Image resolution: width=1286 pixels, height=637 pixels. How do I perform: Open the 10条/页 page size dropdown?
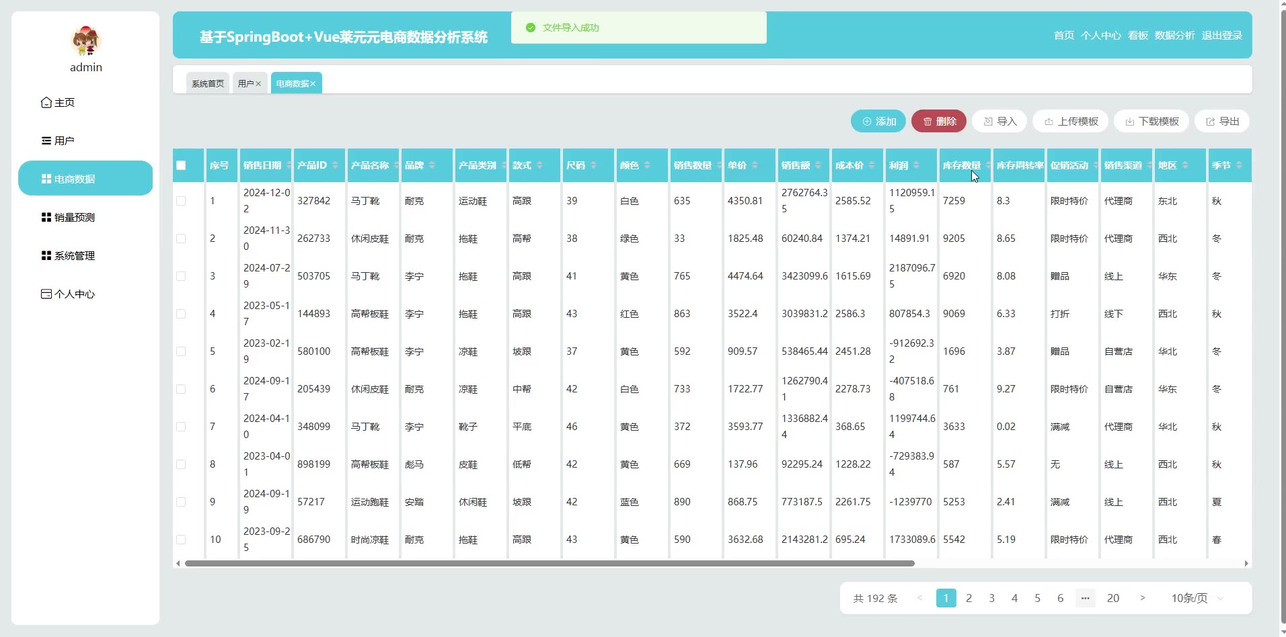pyautogui.click(x=1197, y=598)
